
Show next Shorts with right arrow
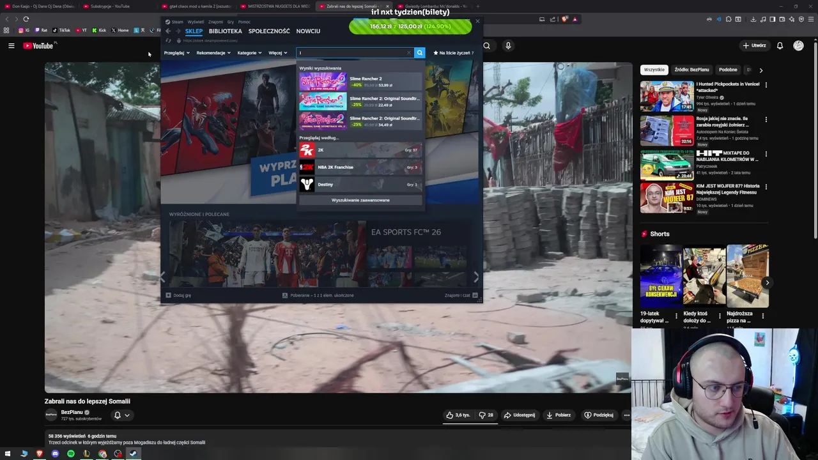[767, 282]
